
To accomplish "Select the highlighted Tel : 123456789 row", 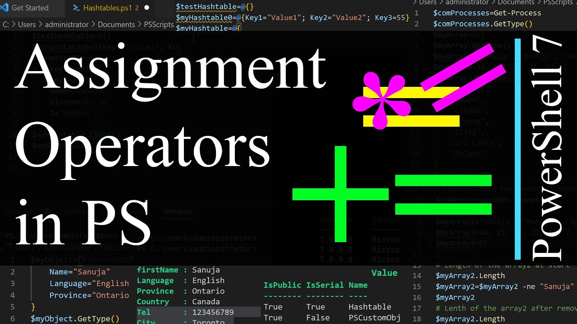I will (x=198, y=312).
